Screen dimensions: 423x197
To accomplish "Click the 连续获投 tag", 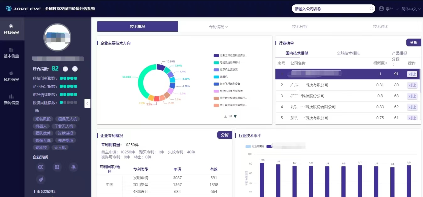I will pyautogui.click(x=65, y=133).
